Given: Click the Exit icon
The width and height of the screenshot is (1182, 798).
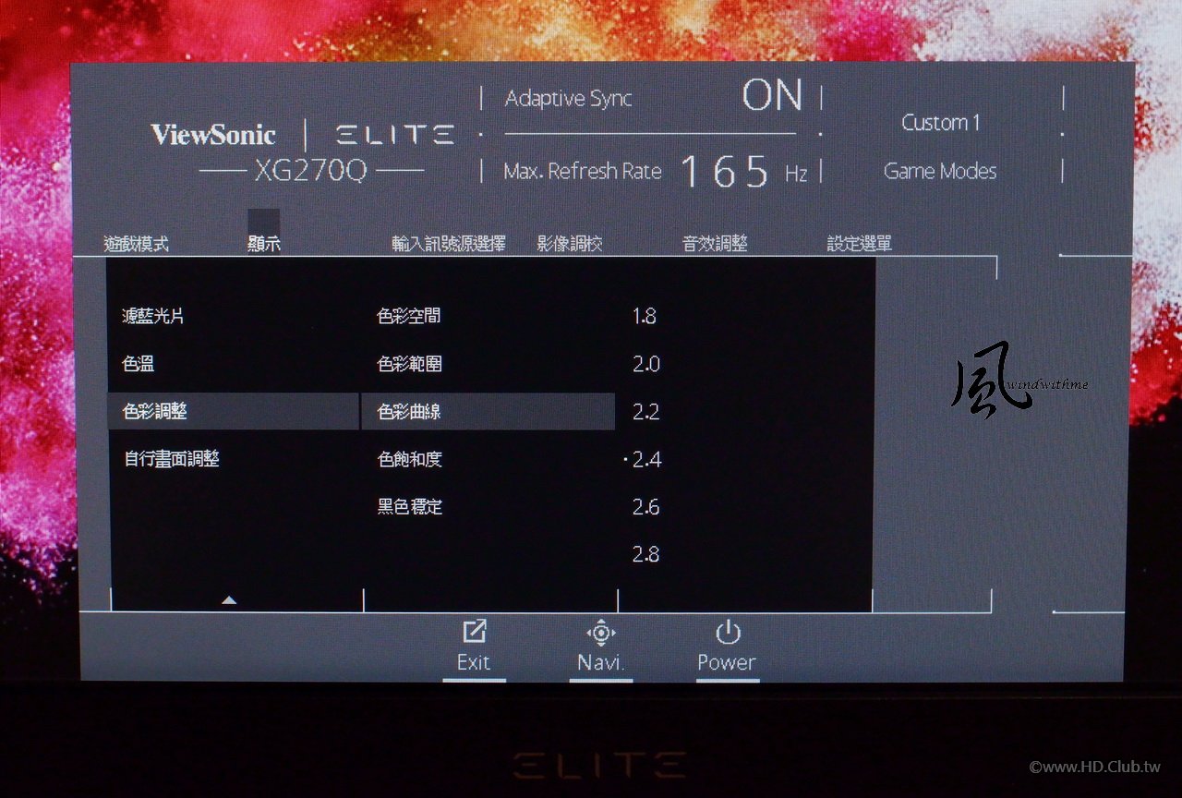Looking at the screenshot, I should [x=474, y=632].
